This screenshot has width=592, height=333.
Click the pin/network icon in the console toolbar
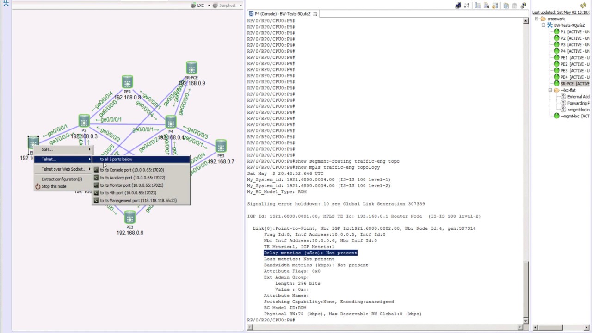467,6
